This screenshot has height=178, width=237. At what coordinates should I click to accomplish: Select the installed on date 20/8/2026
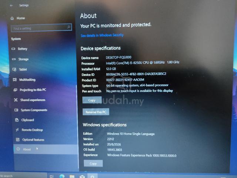(x=114, y=144)
